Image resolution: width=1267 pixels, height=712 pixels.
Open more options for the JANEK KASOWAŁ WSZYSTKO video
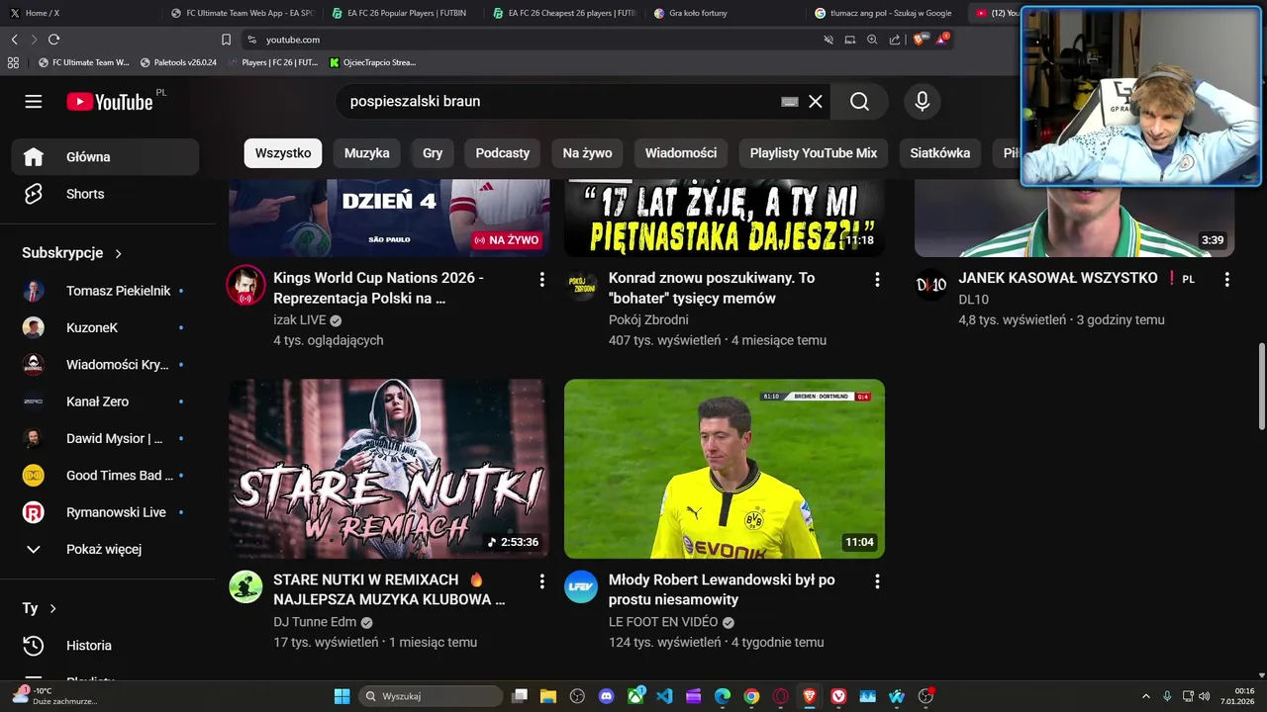(x=1227, y=280)
